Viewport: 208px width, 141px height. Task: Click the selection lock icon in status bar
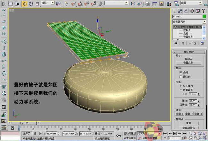36,133
